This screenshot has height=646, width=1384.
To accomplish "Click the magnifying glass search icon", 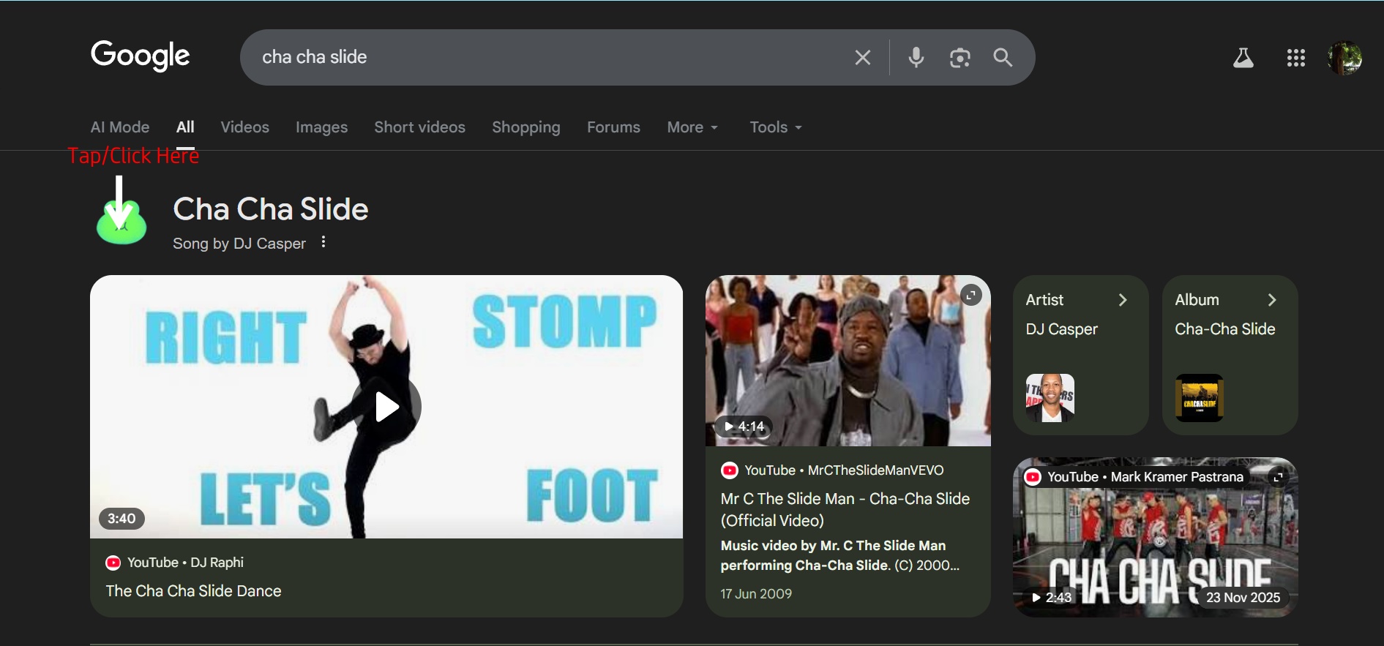I will (1003, 57).
